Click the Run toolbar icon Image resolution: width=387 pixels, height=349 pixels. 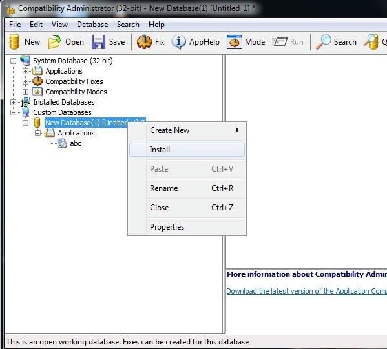tap(279, 42)
